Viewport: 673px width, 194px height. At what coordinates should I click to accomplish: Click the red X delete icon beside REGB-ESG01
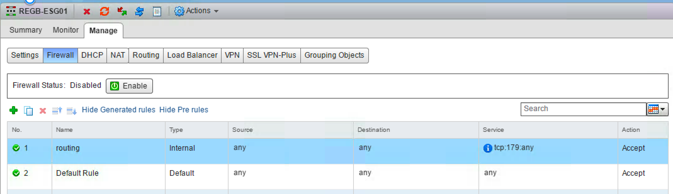(x=87, y=12)
